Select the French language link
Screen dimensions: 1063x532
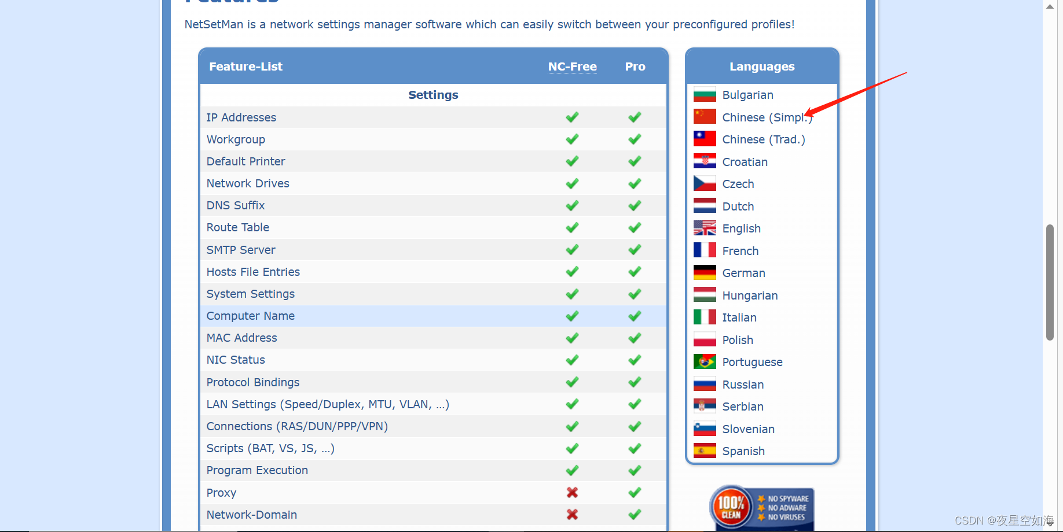pyautogui.click(x=740, y=251)
